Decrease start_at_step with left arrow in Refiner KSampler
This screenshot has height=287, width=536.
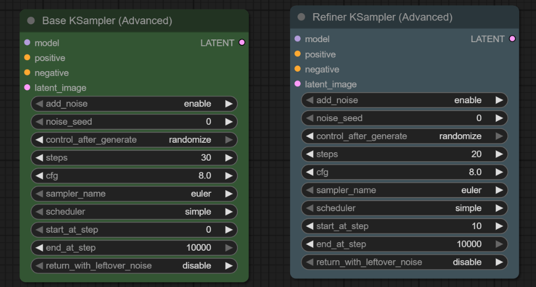tap(310, 226)
